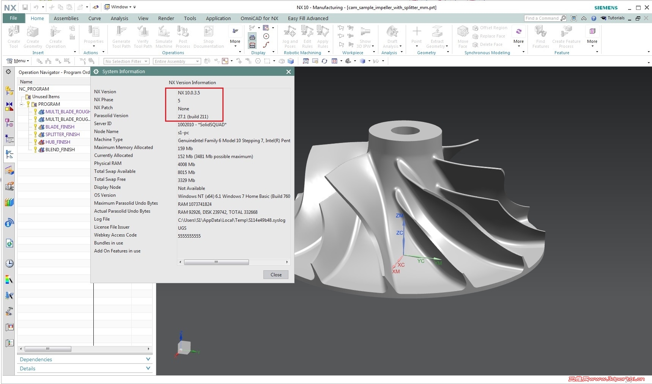
Task: Toggle the orange curve Display icon
Action: 266,45
